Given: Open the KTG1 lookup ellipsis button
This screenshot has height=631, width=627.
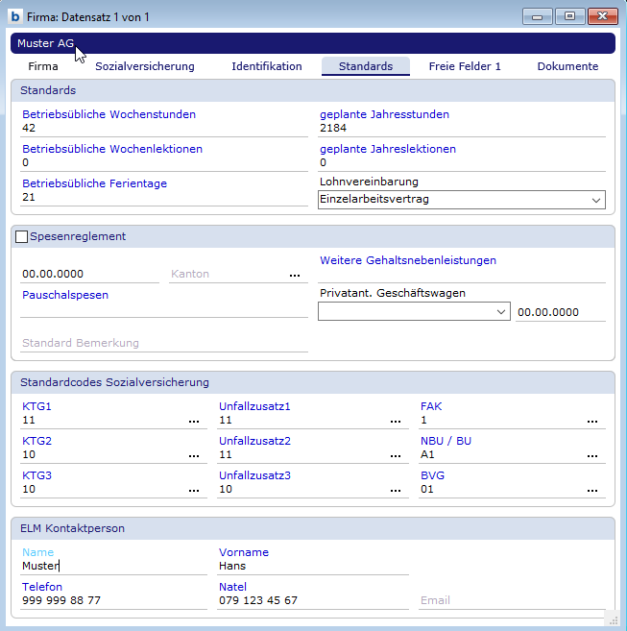Looking at the screenshot, I should pyautogui.click(x=194, y=421).
